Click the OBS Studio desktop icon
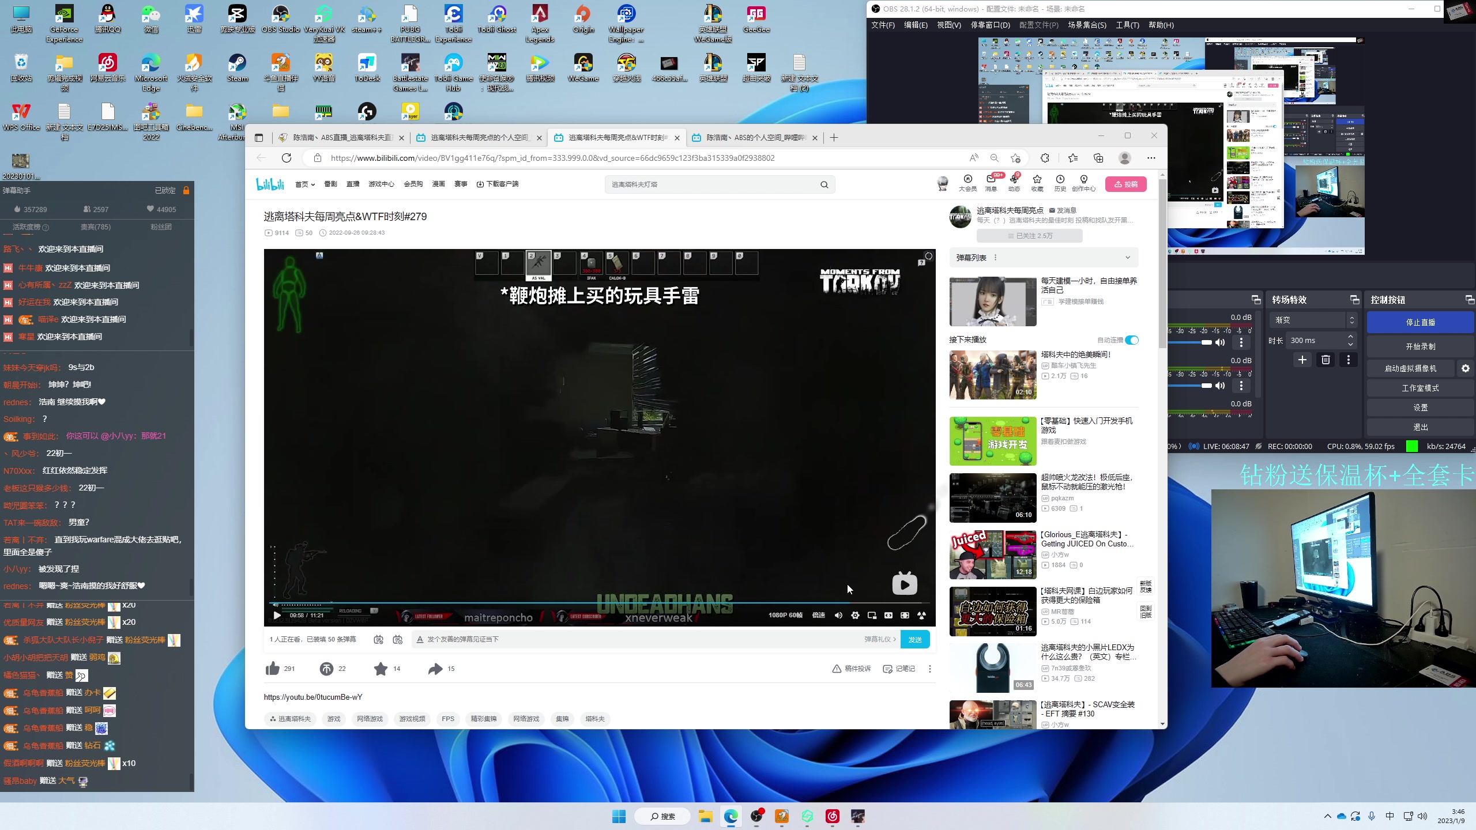Viewport: 1476px width, 830px height. coord(281,20)
